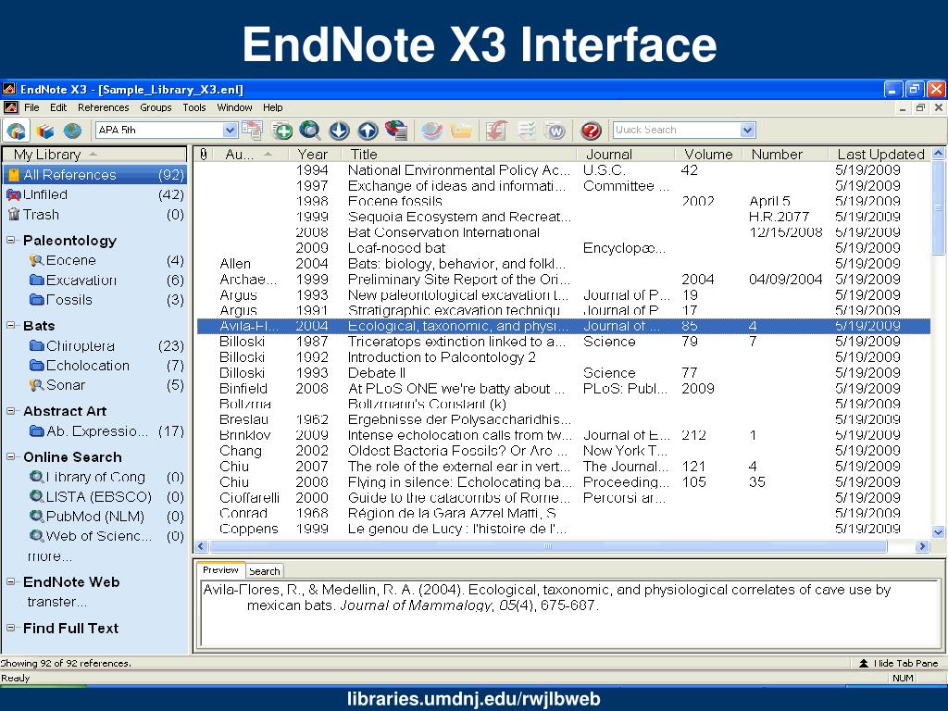This screenshot has width=948, height=711.
Task: Select the Echolocation group
Action: click(106, 365)
